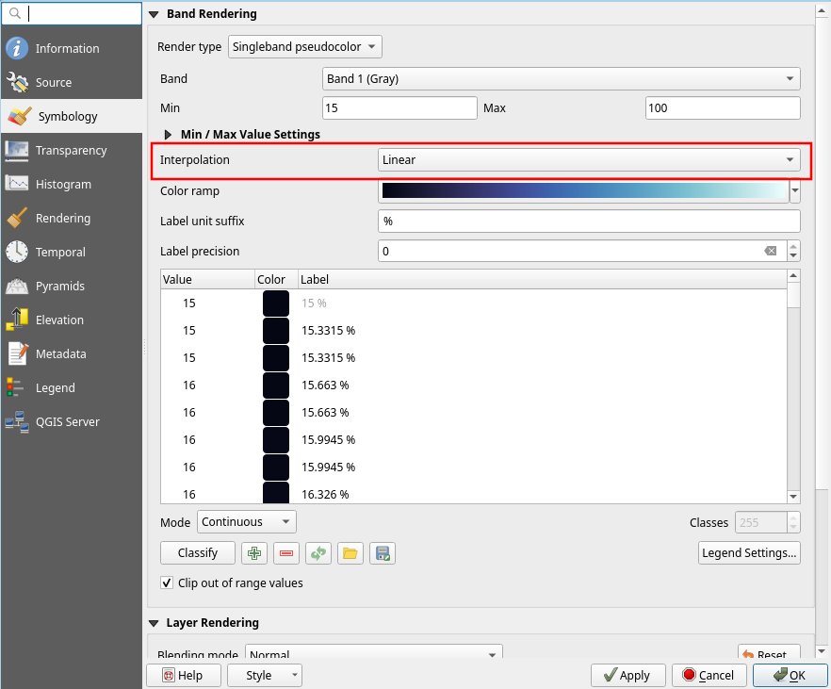Switch to the Transparency tab

(72, 150)
